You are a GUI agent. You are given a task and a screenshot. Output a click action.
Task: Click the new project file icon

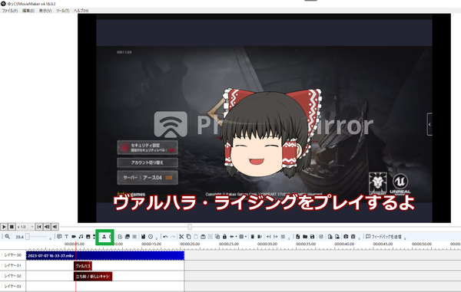pyautogui.click(x=298, y=237)
